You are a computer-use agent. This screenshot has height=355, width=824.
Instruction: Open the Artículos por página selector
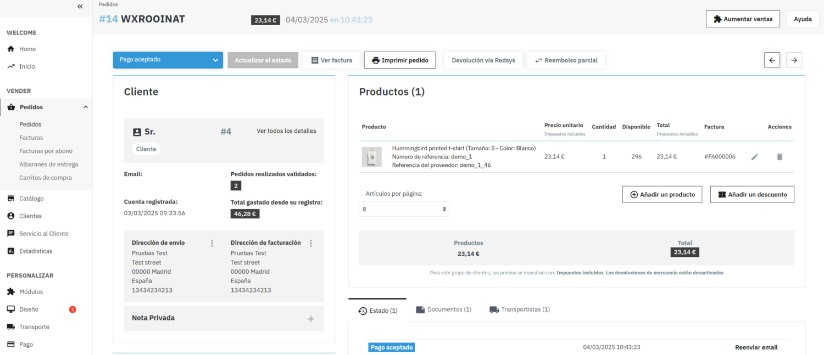tap(404, 209)
